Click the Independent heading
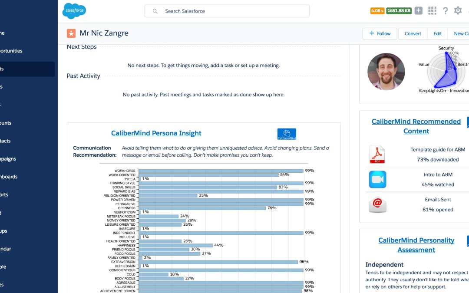The image size is (469, 293). pos(384,265)
